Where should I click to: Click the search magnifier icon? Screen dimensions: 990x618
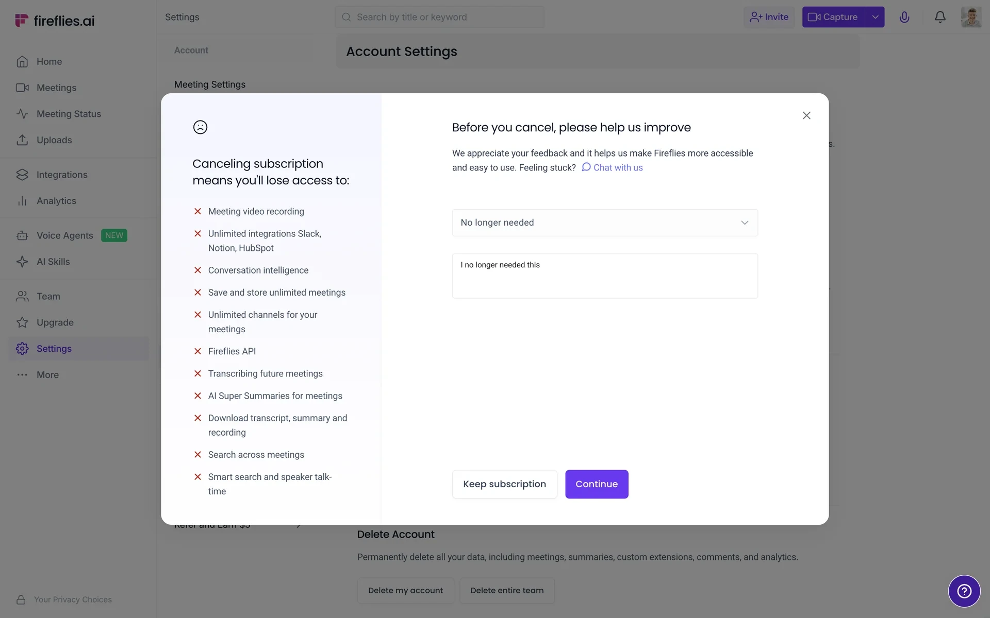(346, 17)
